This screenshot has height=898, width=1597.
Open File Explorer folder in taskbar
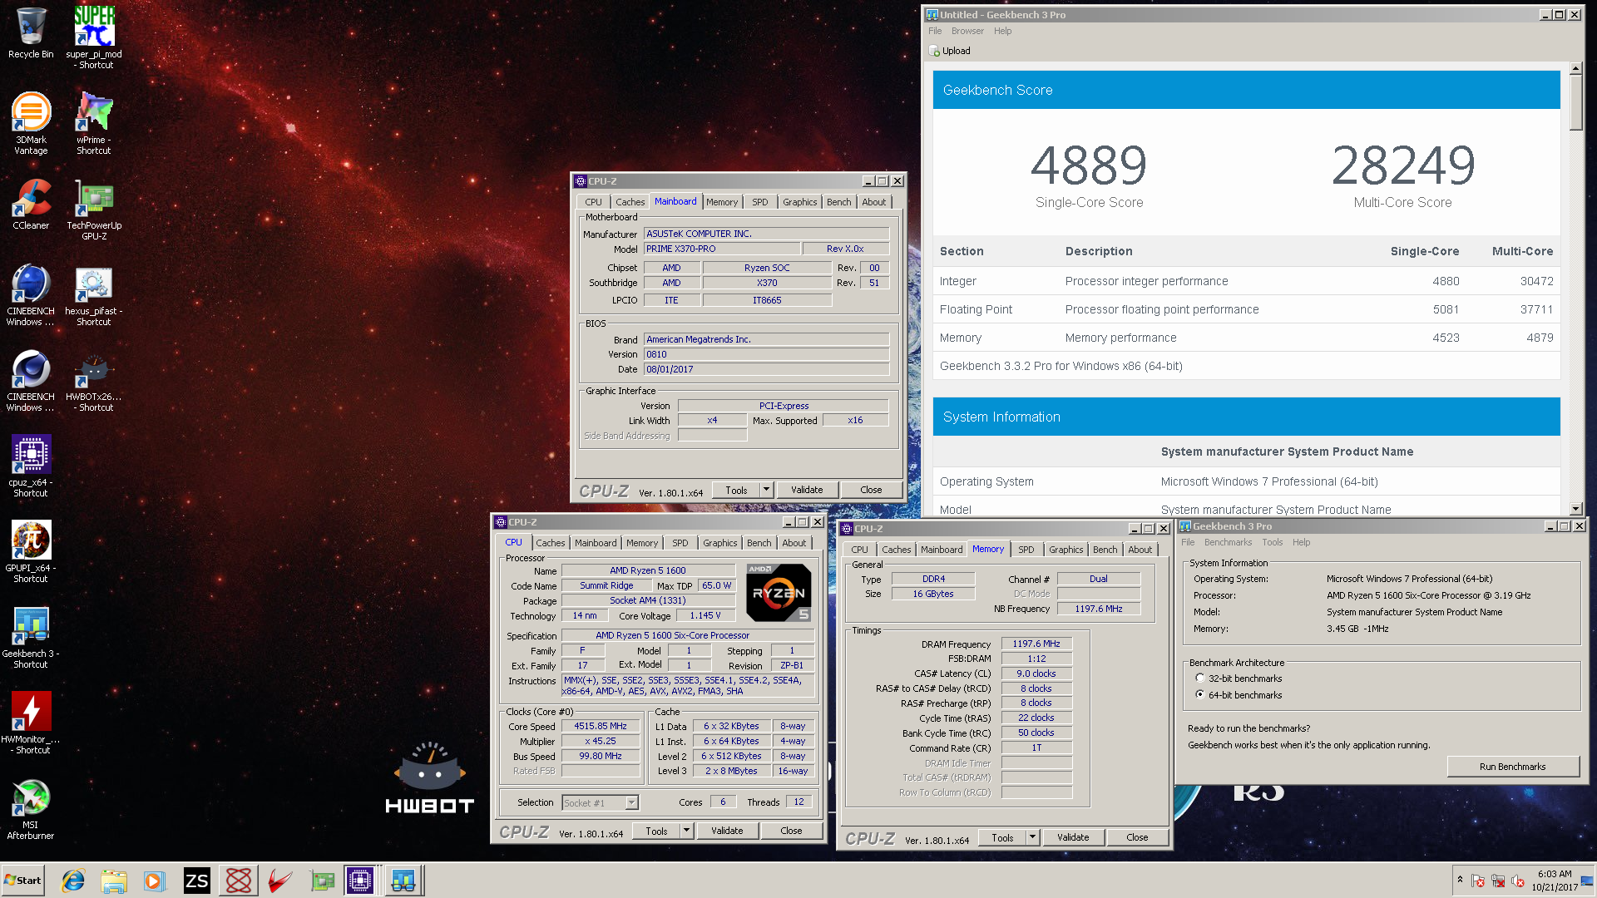coord(114,881)
